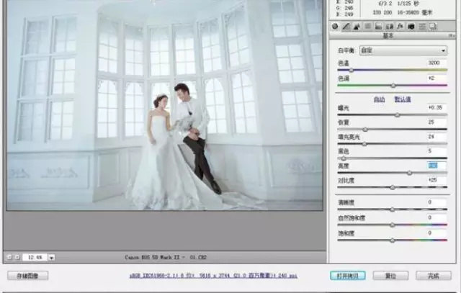Image resolution: width=461 pixels, height=293 pixels.
Task: Click the wedding couple preview image
Action: pyautogui.click(x=165, y=105)
